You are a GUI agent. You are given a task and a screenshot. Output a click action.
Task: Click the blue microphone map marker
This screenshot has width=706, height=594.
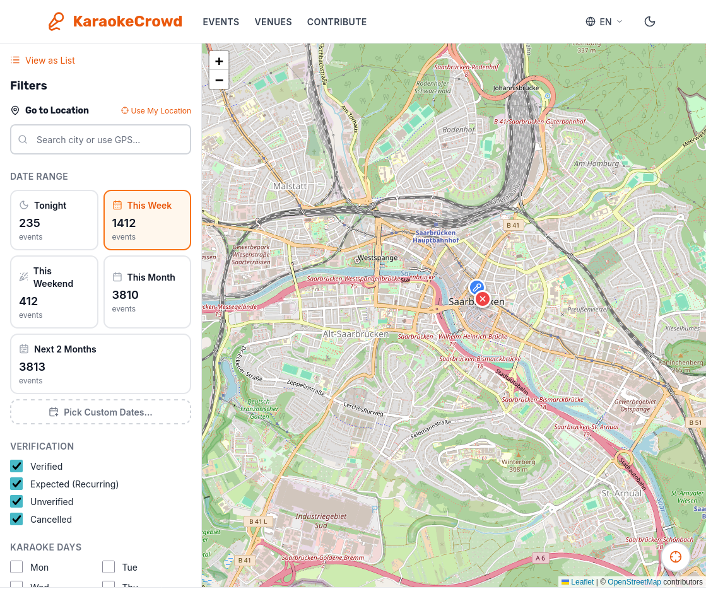click(476, 288)
